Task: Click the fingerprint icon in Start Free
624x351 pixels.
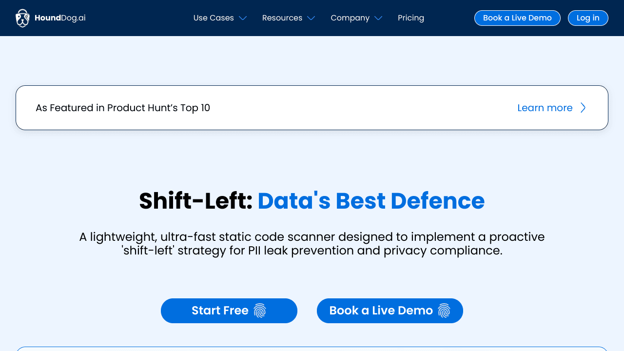Action: coord(260,311)
